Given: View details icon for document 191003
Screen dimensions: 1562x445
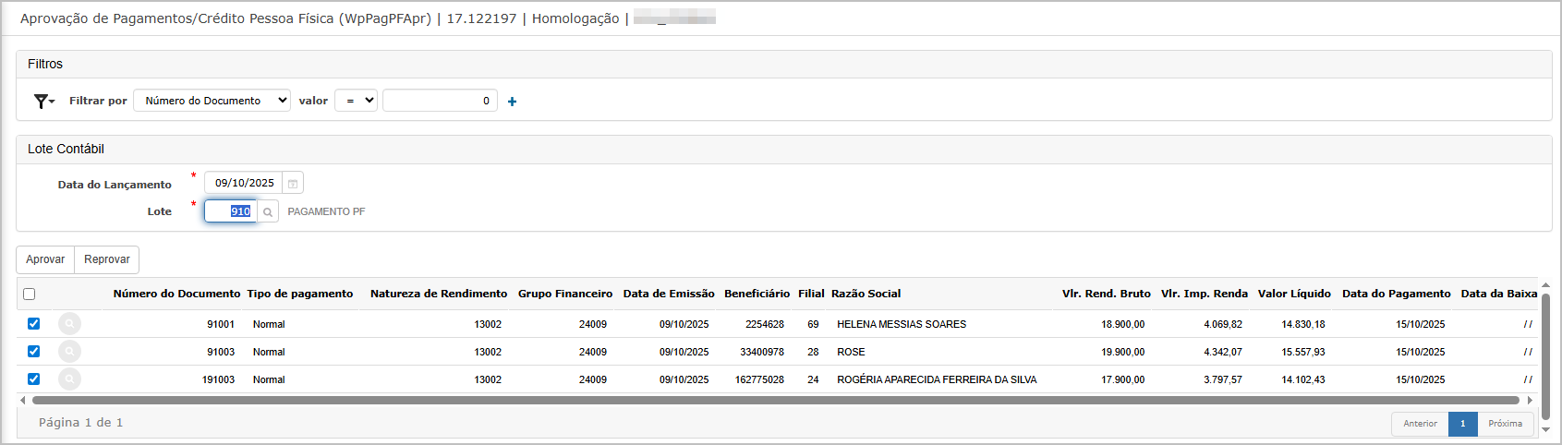Looking at the screenshot, I should coord(69,379).
